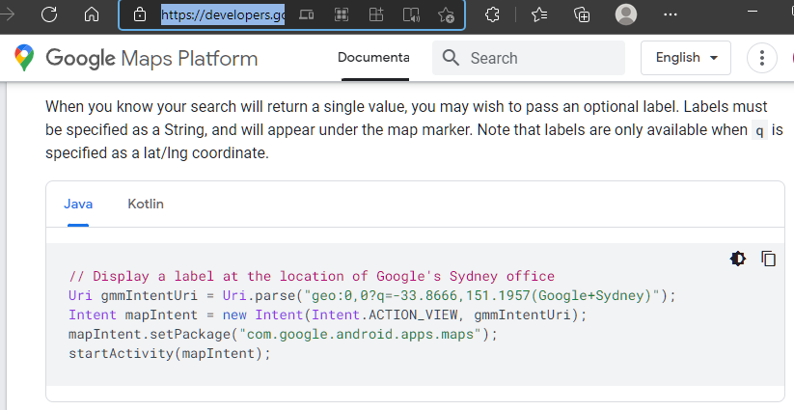The image size is (794, 410).
Task: Open browser Collections panel
Action: pos(582,14)
